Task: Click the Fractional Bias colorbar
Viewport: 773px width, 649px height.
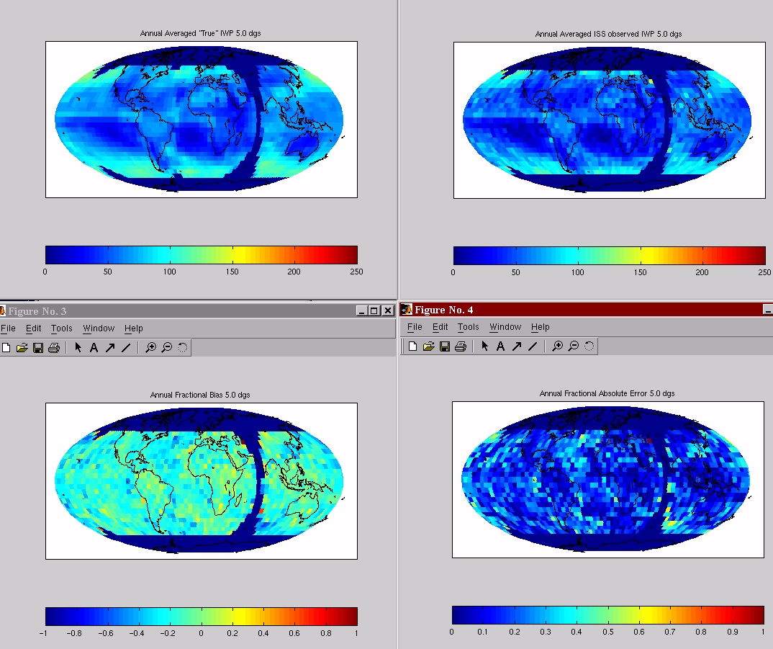Action: pos(201,617)
